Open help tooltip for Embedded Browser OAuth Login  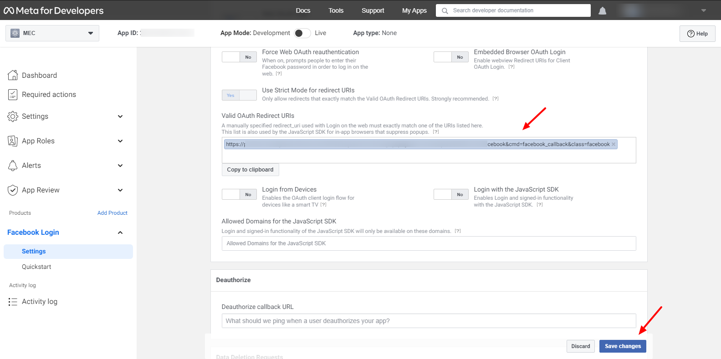(x=511, y=67)
